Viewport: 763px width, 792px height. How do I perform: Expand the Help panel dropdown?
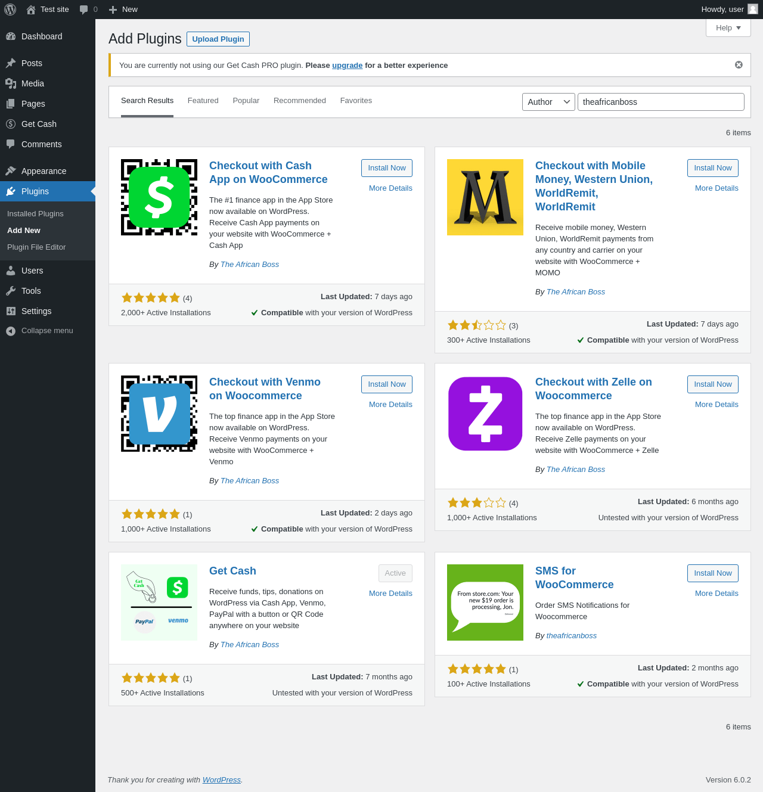(728, 28)
